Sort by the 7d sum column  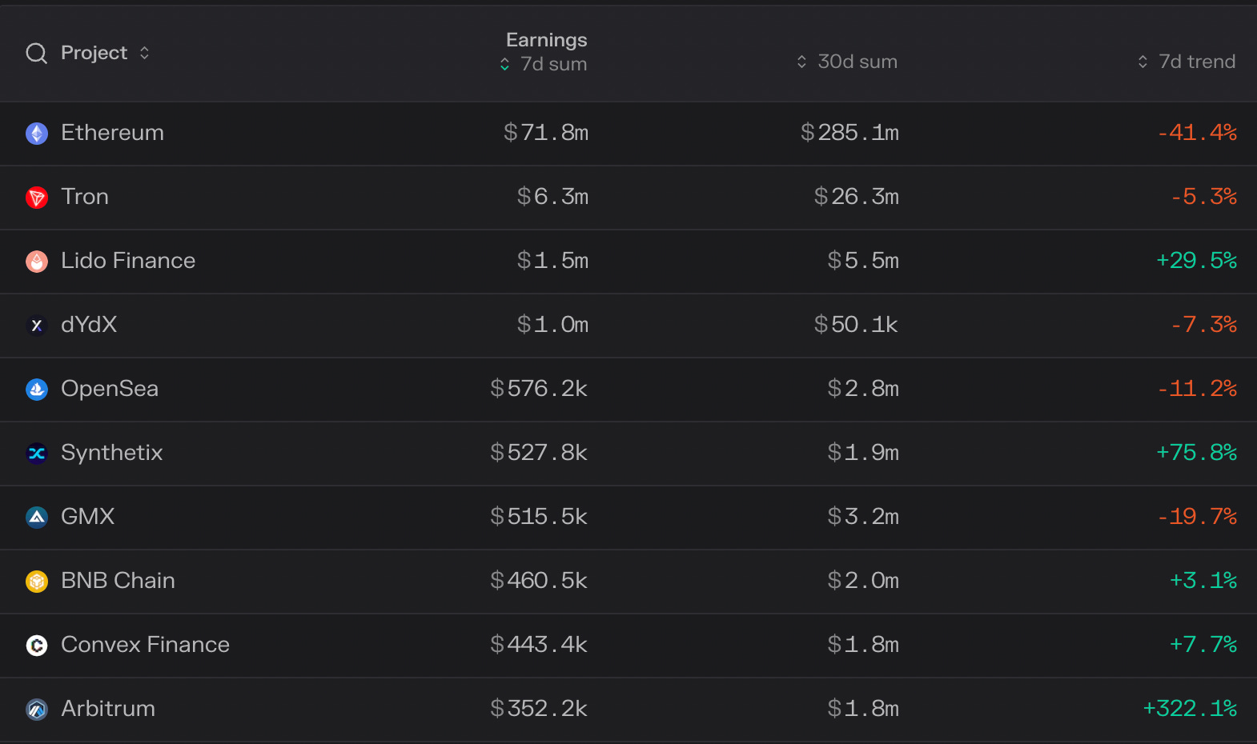click(x=544, y=64)
